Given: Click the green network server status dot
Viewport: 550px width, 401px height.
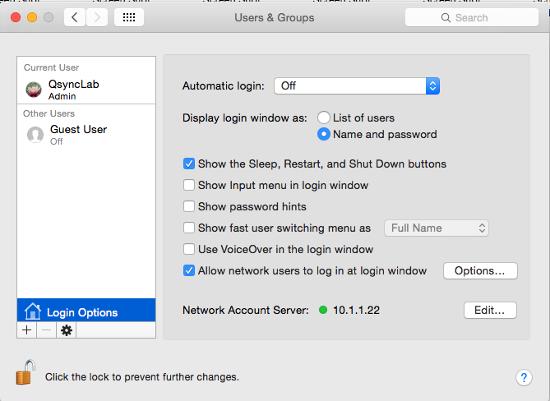Looking at the screenshot, I should 323,310.
